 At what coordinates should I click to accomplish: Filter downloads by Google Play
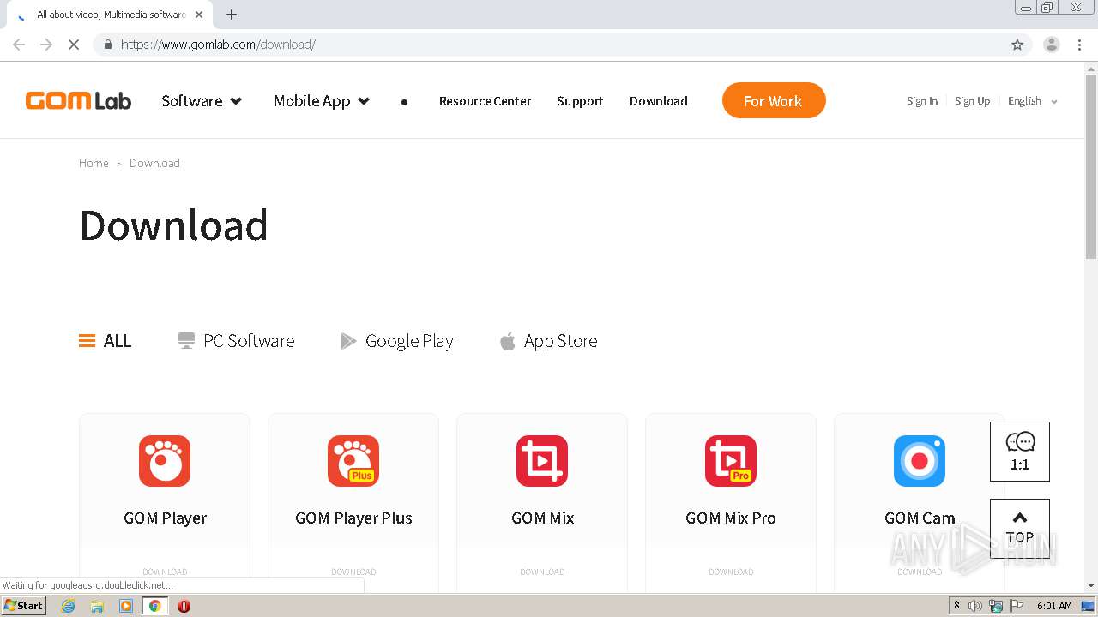click(396, 341)
